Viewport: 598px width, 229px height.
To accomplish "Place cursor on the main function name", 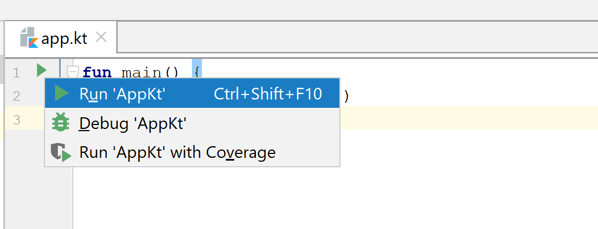I will coord(142,73).
